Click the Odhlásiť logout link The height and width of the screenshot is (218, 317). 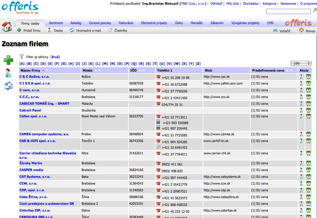point(216,4)
